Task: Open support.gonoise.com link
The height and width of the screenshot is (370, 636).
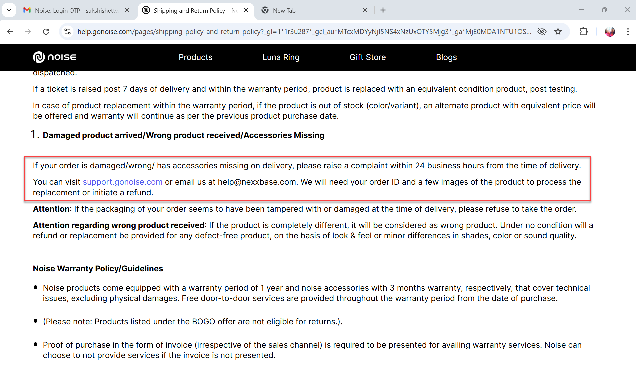Action: click(x=122, y=182)
